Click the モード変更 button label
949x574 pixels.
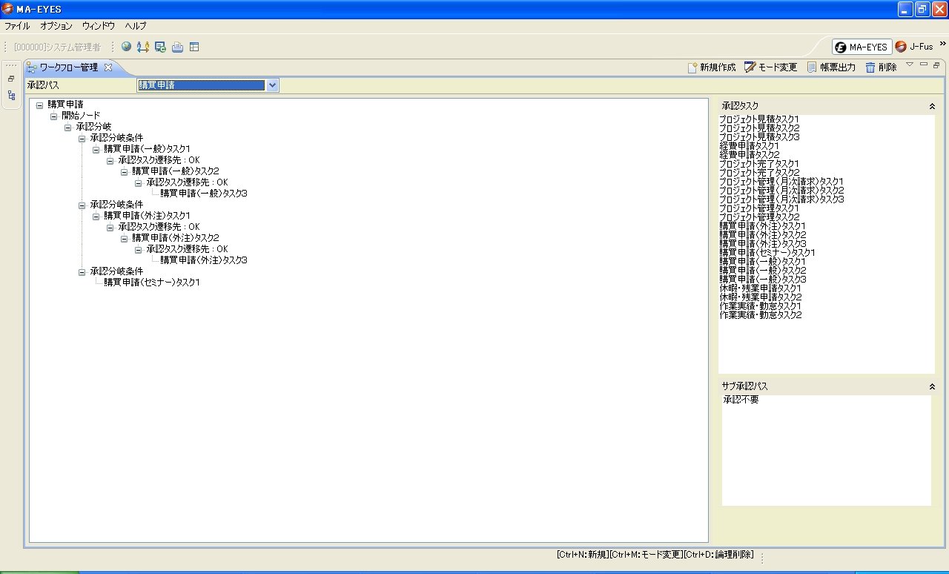(778, 67)
